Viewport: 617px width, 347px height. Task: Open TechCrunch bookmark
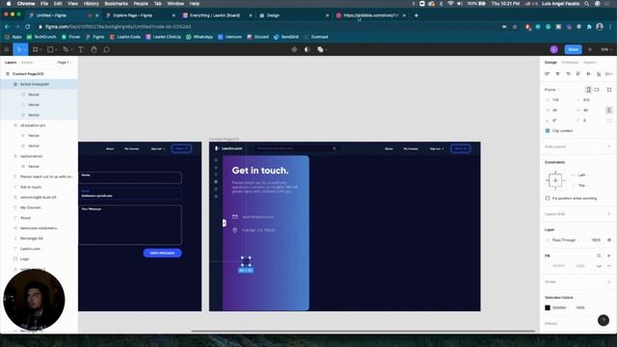(x=41, y=37)
